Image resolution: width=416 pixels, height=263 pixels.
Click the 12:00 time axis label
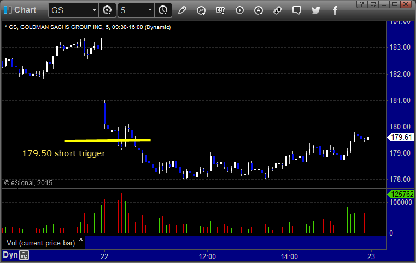[207, 256]
